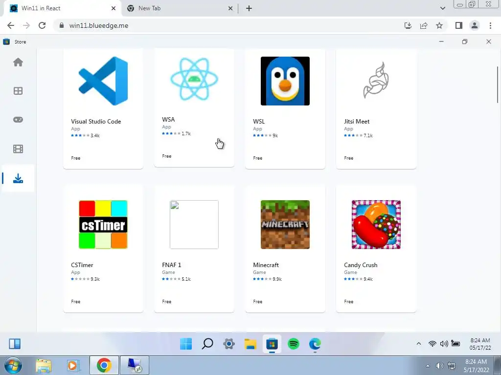
Task: Open the Win11 widgets icon in taskbar
Action: click(15, 344)
